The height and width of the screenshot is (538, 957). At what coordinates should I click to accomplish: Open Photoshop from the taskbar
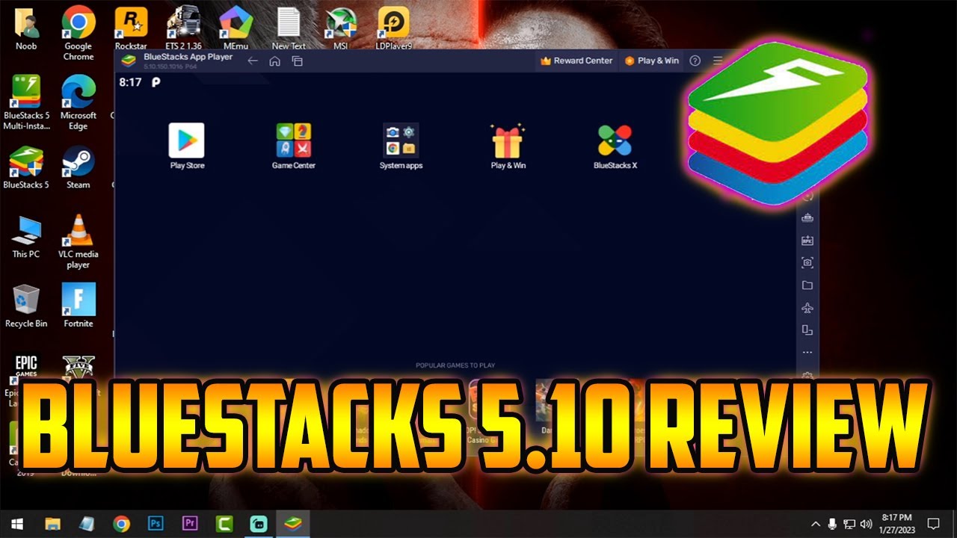pos(156,524)
